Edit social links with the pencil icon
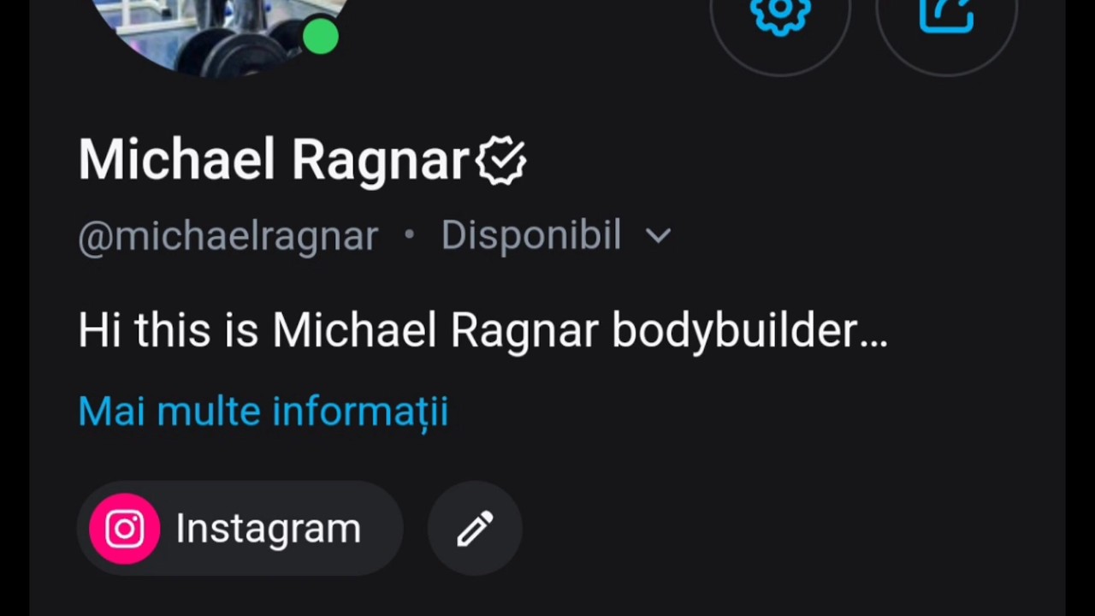Image resolution: width=1095 pixels, height=616 pixels. click(475, 529)
